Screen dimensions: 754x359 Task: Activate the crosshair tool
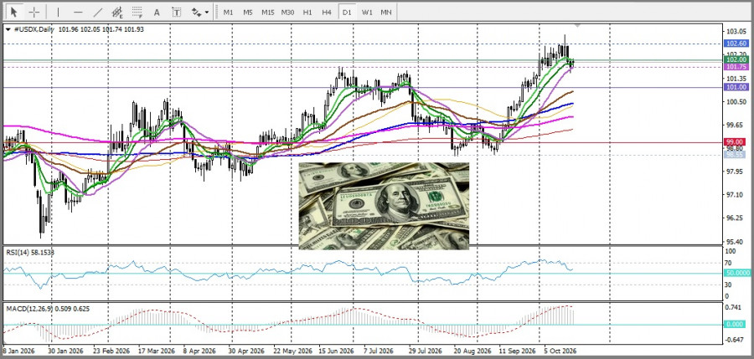click(x=34, y=12)
